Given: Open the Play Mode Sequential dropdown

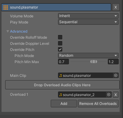Looking at the screenshot, I should tap(88, 22).
